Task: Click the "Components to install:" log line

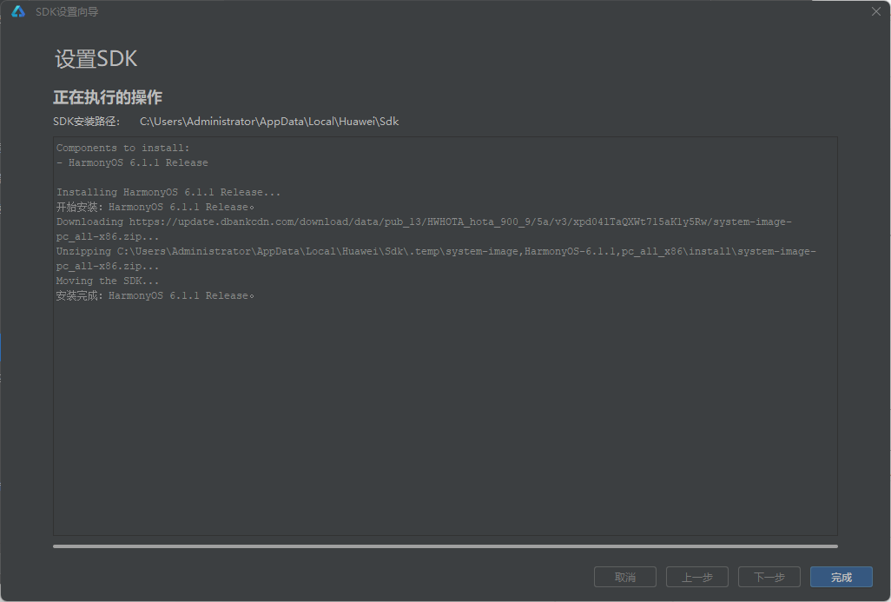Action: click(x=122, y=148)
